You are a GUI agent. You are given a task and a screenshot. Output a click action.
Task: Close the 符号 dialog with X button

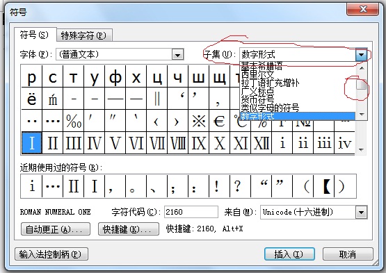363,9
